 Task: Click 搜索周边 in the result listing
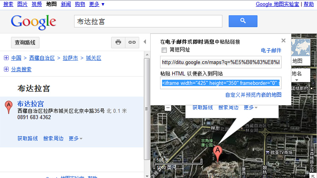click(53, 138)
